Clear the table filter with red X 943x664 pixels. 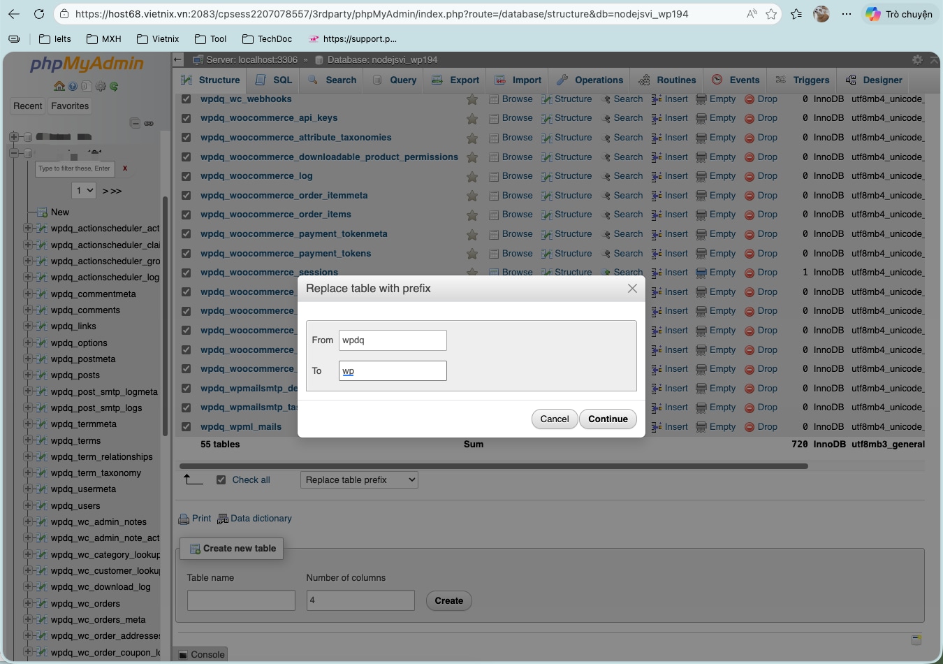point(125,168)
